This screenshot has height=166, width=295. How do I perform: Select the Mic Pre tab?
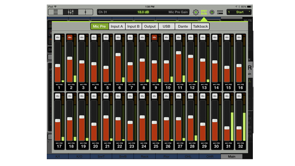click(x=99, y=26)
